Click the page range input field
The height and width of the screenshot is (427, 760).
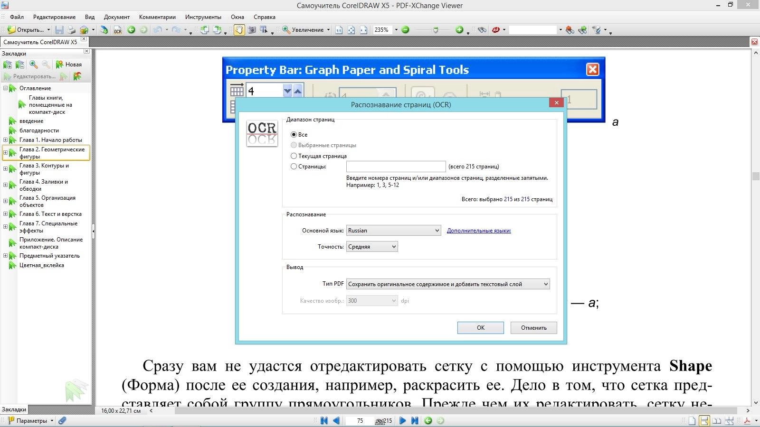point(396,167)
